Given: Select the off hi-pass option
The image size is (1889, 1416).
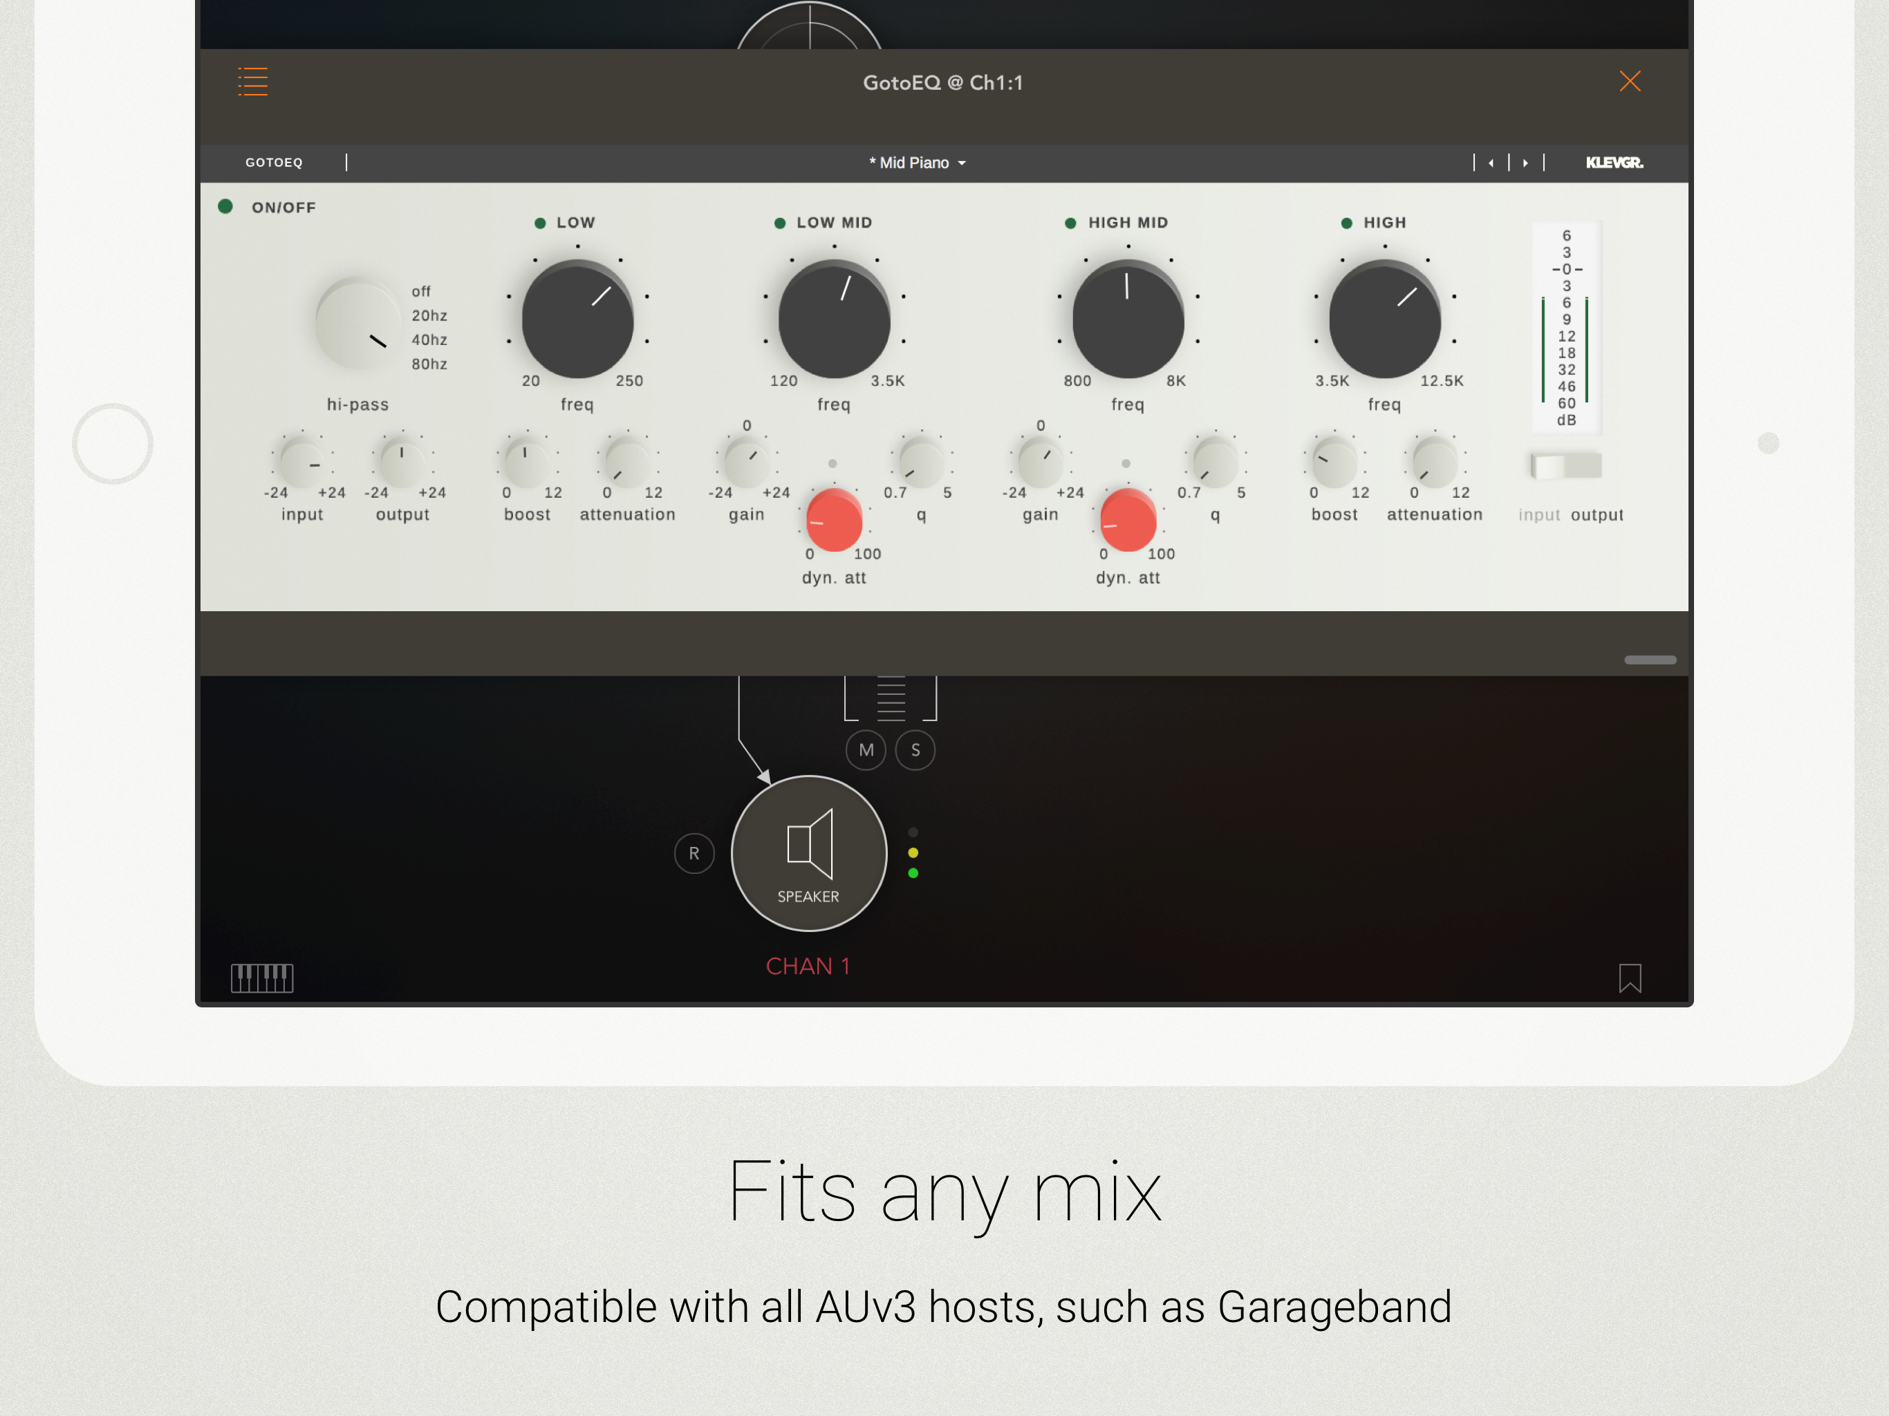Looking at the screenshot, I should click(x=421, y=291).
